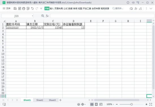Open the 页面布局 tab
The image size is (155, 107).
[59, 8]
